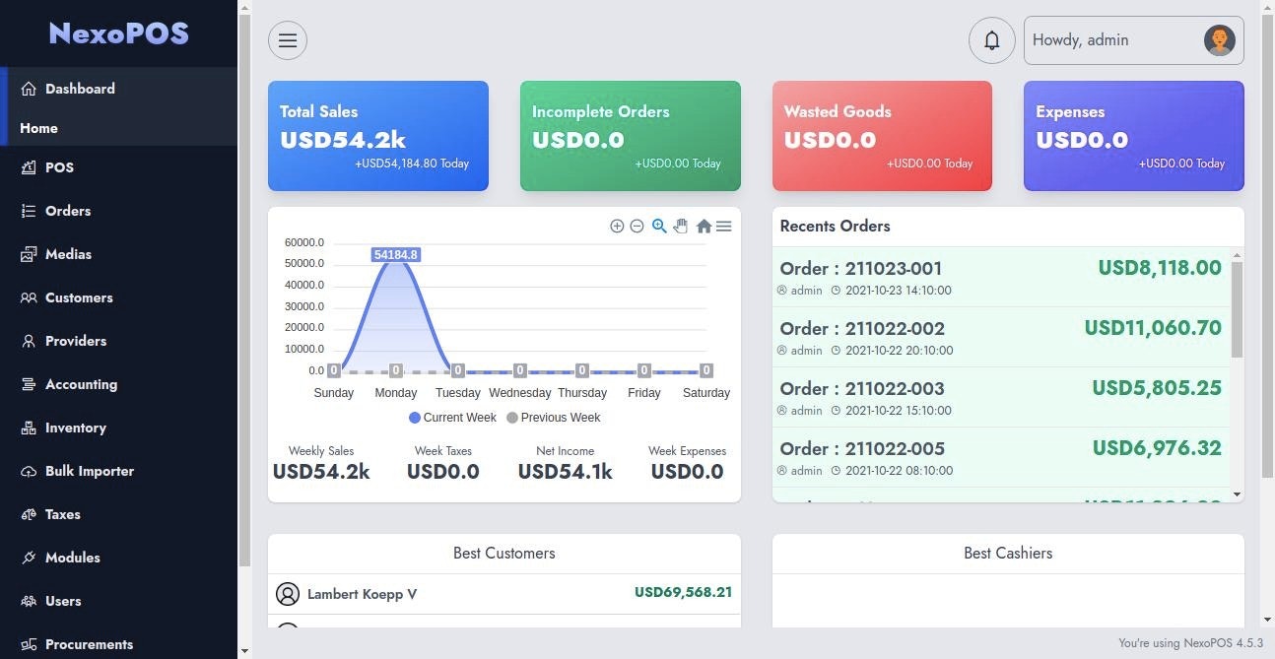Viewport: 1275px width, 659px height.
Task: Select Dashboard in the sidebar menu
Action: (79, 89)
